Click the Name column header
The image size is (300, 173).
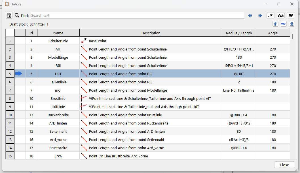[58, 33]
